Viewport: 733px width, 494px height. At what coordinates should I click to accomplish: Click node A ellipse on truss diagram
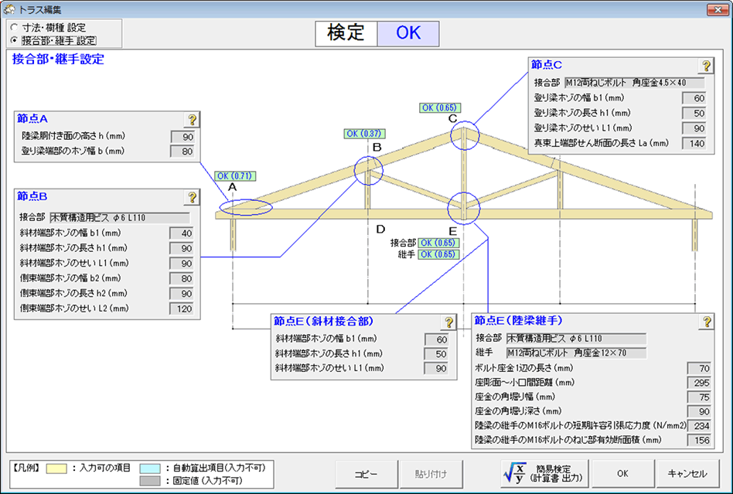pyautogui.click(x=246, y=207)
